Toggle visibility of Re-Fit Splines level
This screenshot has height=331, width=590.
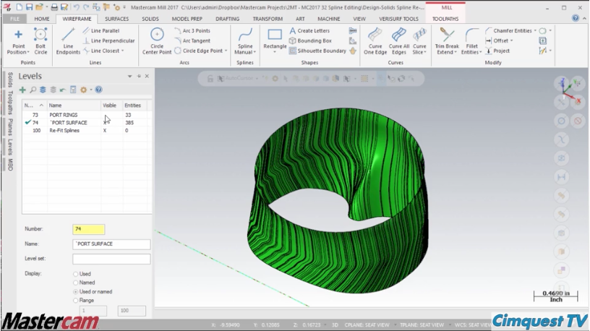(x=111, y=131)
